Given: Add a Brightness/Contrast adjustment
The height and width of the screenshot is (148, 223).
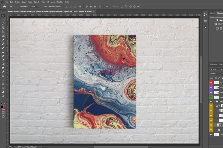Looking at the screenshot, I should [217, 20].
